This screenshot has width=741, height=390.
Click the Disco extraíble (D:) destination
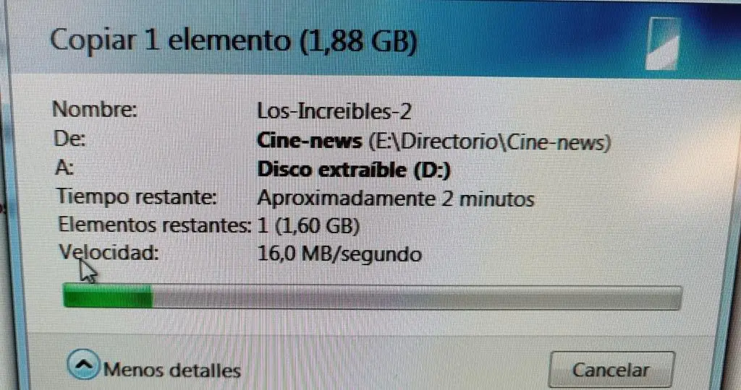[354, 170]
